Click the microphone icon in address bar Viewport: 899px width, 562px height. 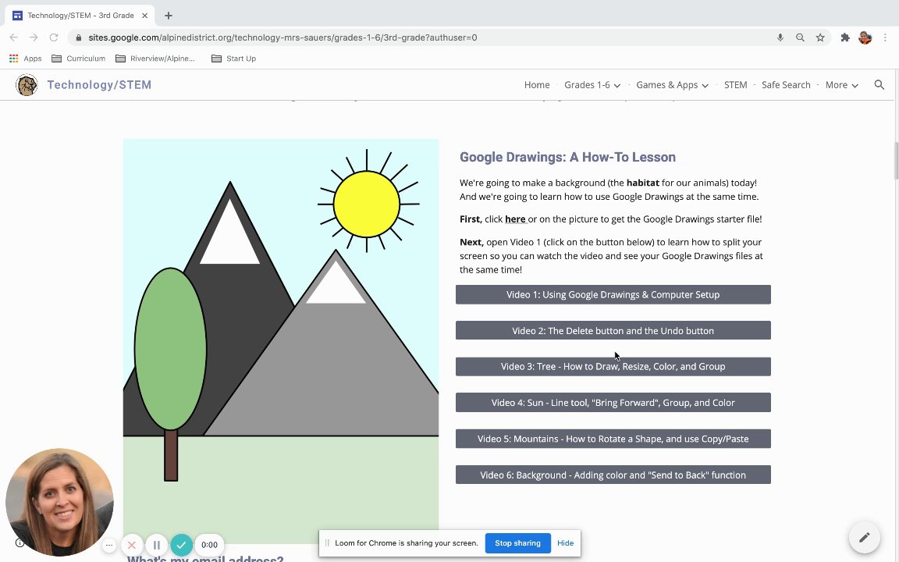point(780,37)
